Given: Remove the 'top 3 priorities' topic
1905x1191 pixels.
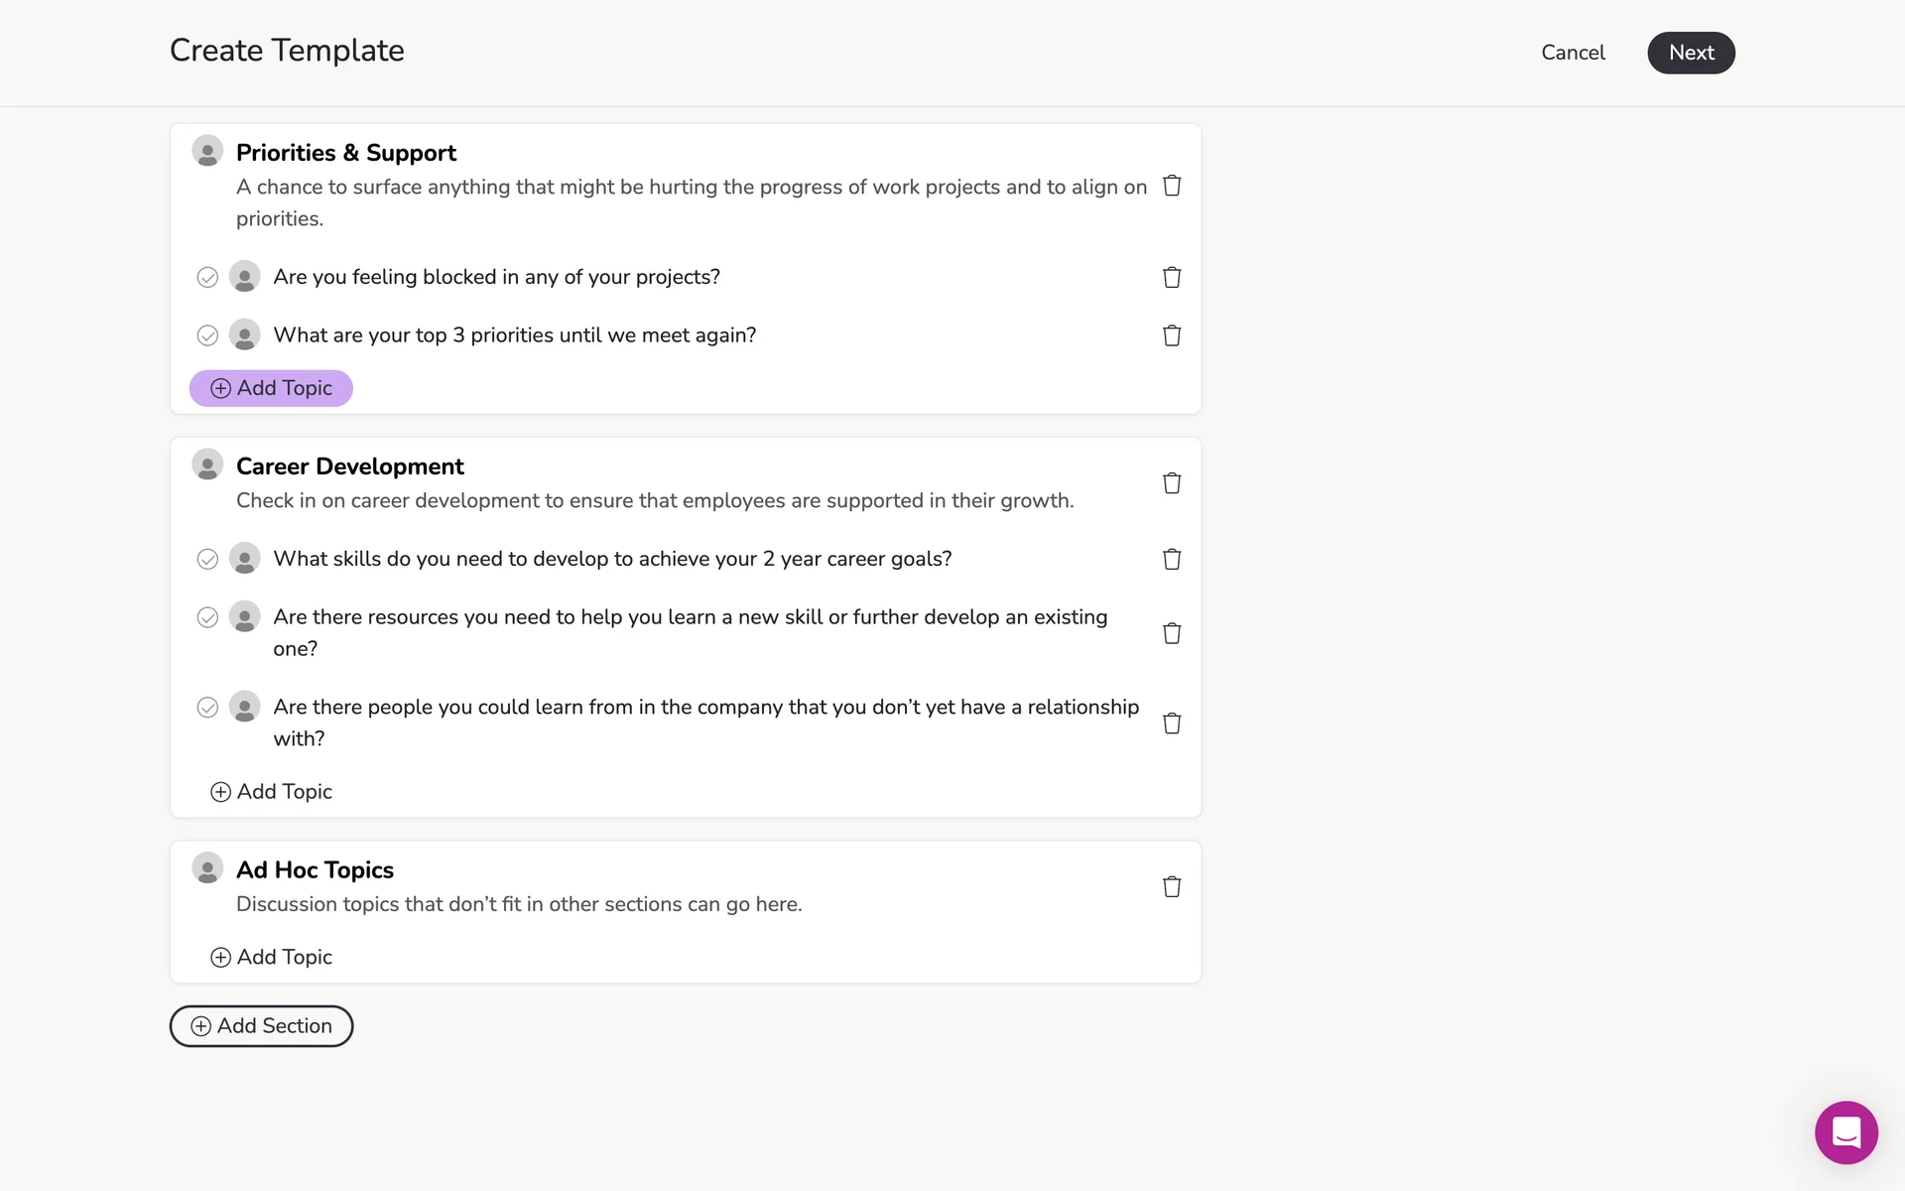Looking at the screenshot, I should click(1172, 335).
